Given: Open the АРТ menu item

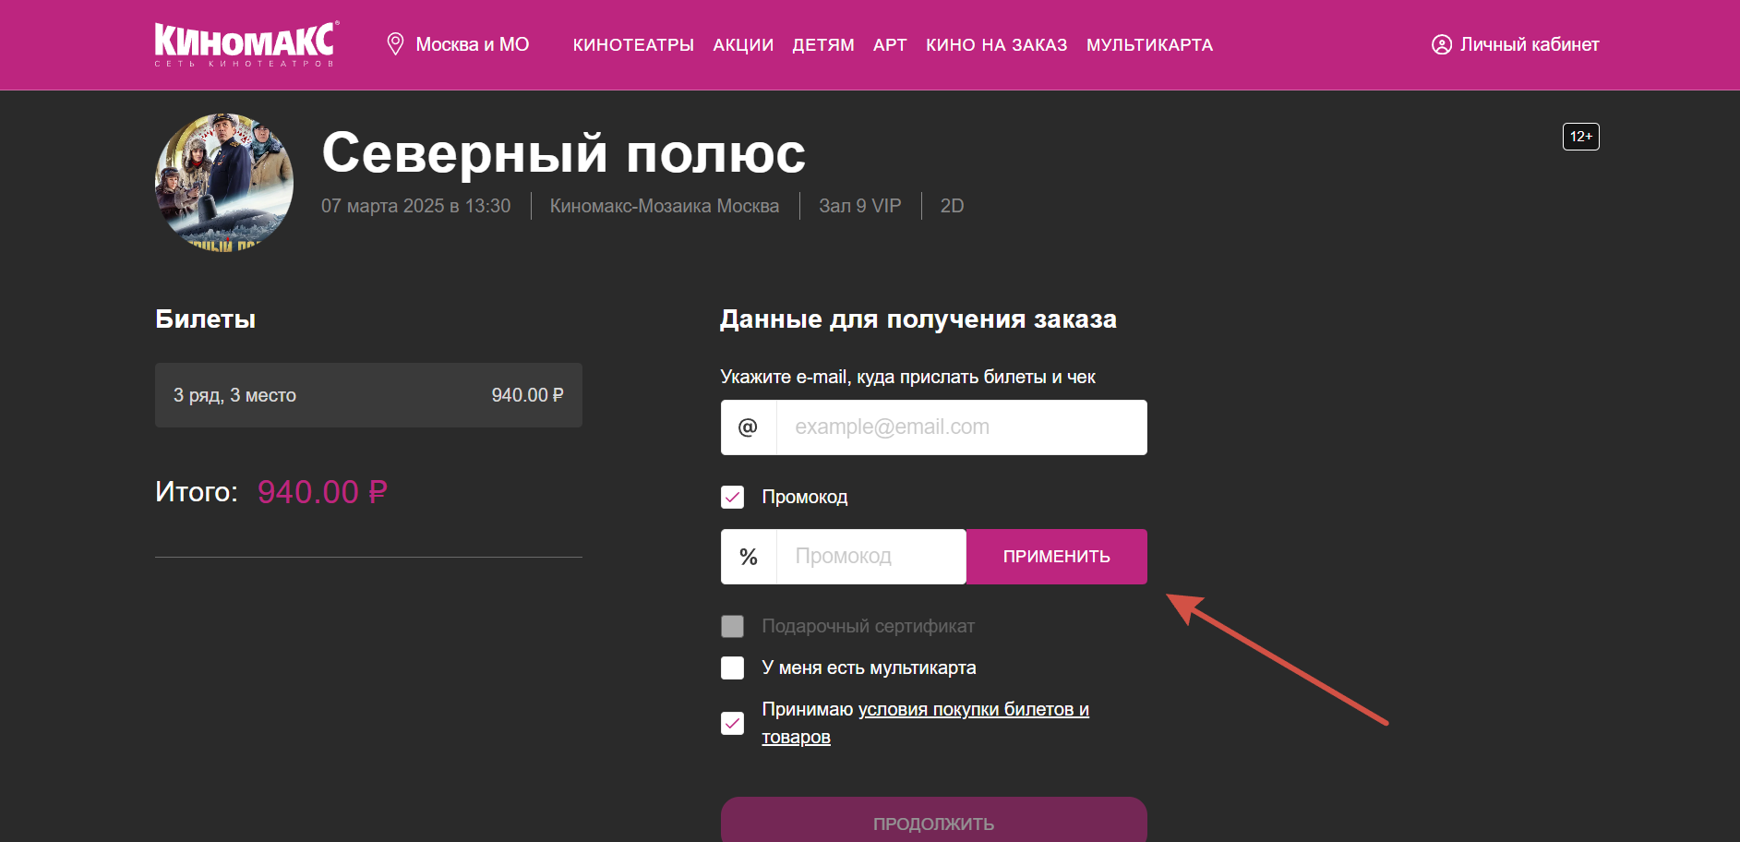Looking at the screenshot, I should click(x=890, y=44).
